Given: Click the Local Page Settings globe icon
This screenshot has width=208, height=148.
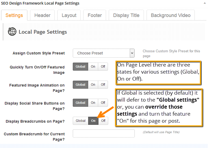Looking at the screenshot, I should (x=12, y=32).
